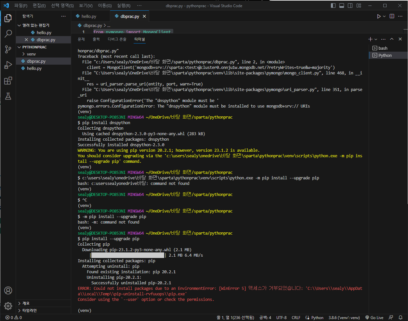Split the editor to the right
This screenshot has width=408, height=321.
coord(392,16)
